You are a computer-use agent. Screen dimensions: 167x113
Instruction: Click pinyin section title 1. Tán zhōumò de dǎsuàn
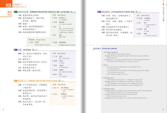[x=110, y=52]
